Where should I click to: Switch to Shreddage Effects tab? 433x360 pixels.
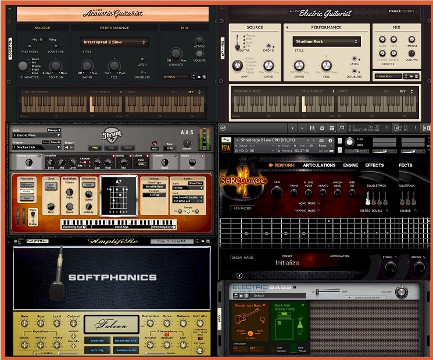[374, 165]
